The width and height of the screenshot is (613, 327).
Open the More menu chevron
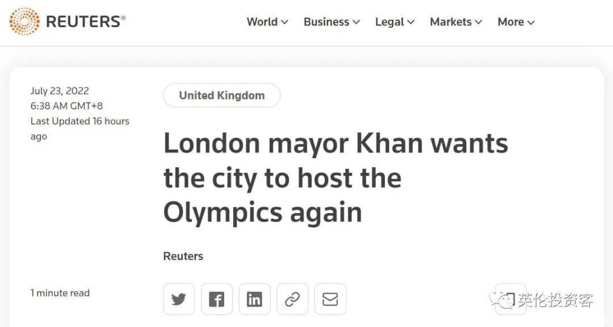(x=531, y=22)
